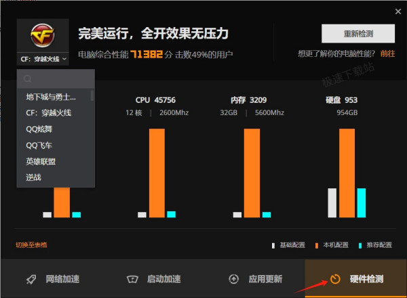Click the 32GB memory size text
Image resolution: width=407 pixels, height=298 pixels.
pos(229,112)
